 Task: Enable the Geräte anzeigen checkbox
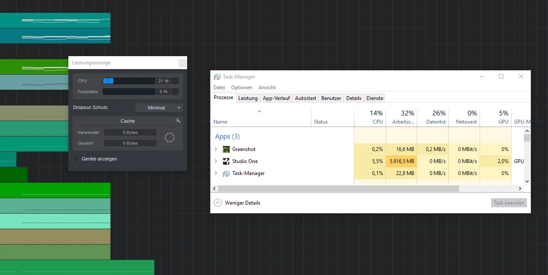pos(76,159)
